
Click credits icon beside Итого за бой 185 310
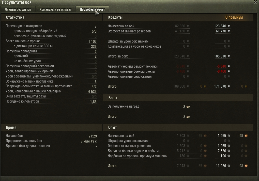229,56
